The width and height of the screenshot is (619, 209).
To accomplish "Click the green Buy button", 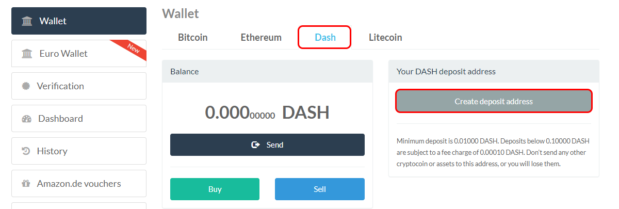I will coord(215,189).
